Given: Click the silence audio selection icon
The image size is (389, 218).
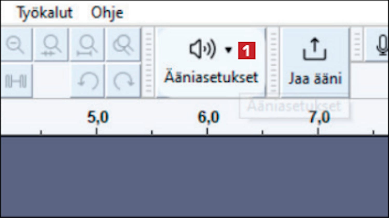Looking at the screenshot, I should coord(16,81).
